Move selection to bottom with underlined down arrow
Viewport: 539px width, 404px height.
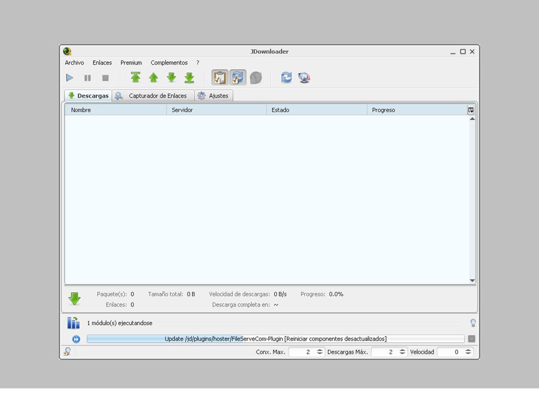pyautogui.click(x=189, y=77)
